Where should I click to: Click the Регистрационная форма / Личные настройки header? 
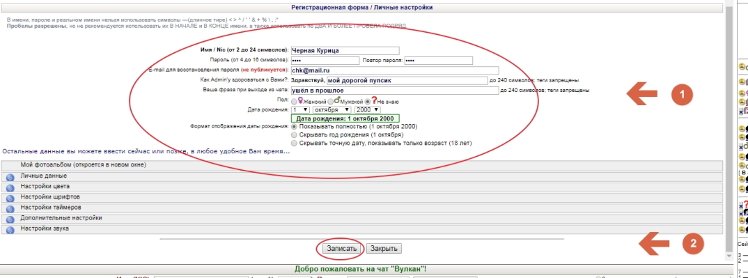tap(362, 7)
